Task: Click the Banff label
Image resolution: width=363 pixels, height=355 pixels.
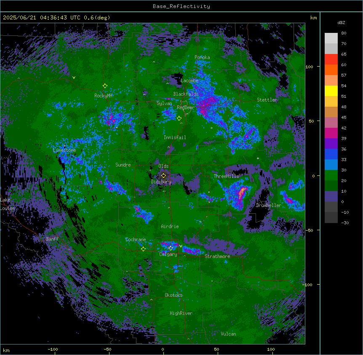Action: (x=52, y=239)
